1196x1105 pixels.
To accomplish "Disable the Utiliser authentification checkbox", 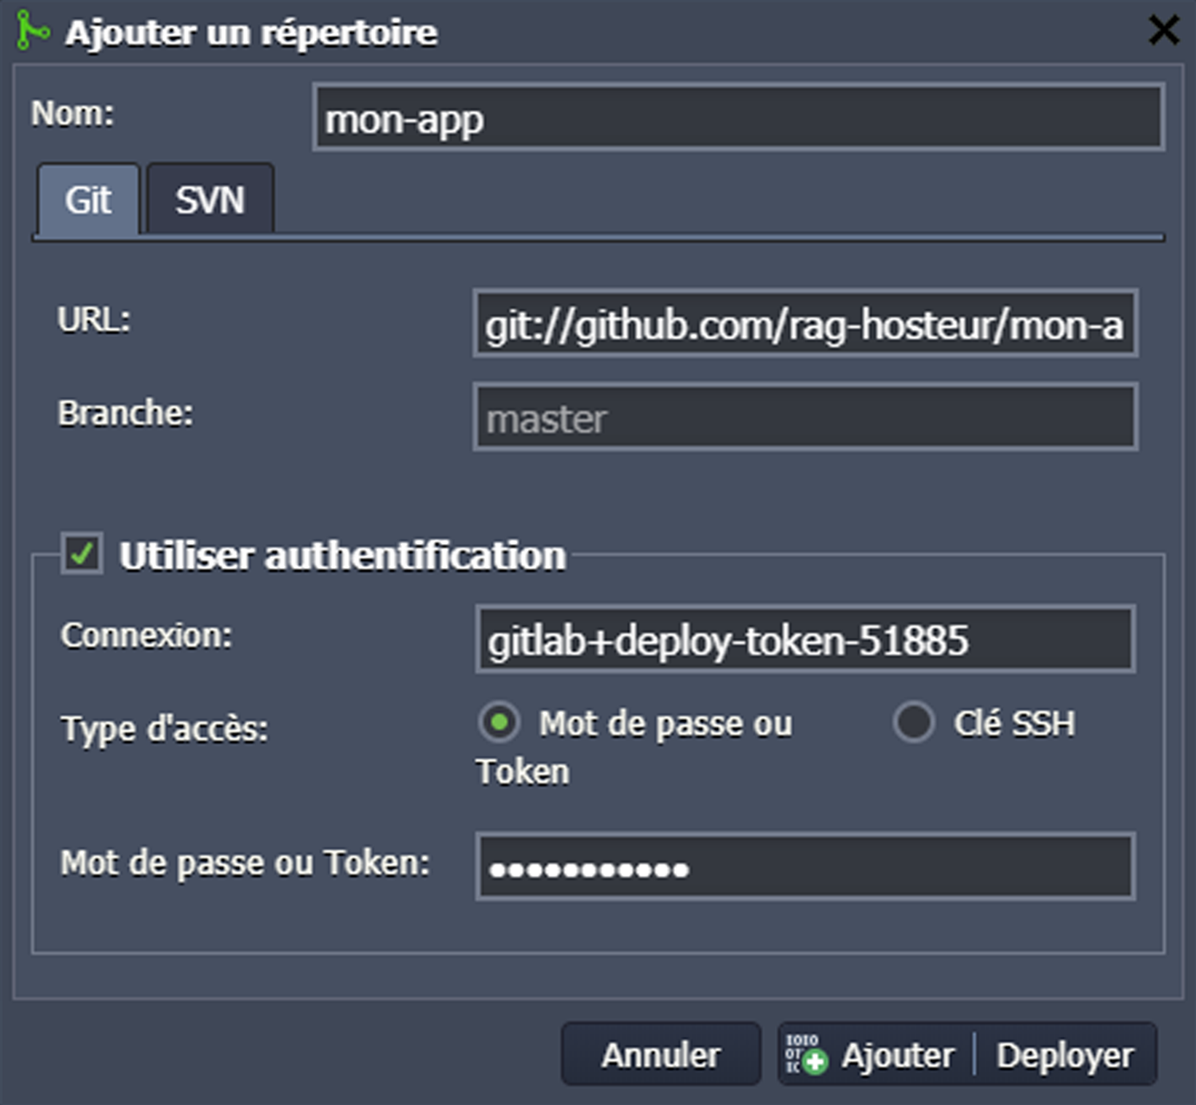I will (82, 553).
